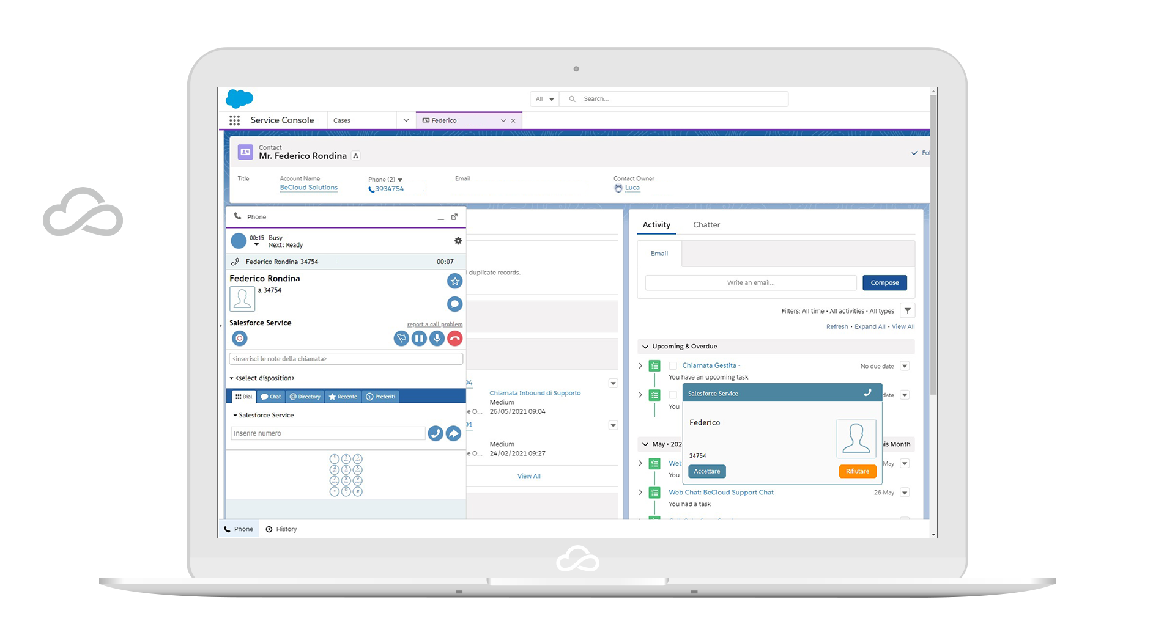Viewport: 1175px width, 627px height.
Task: Click phone number 3934754 call icon
Action: (371, 189)
